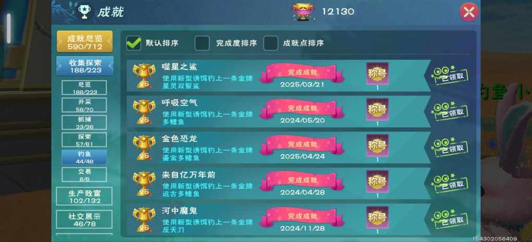Close the achievements panel with red X
The image size is (532, 242).
(x=469, y=12)
